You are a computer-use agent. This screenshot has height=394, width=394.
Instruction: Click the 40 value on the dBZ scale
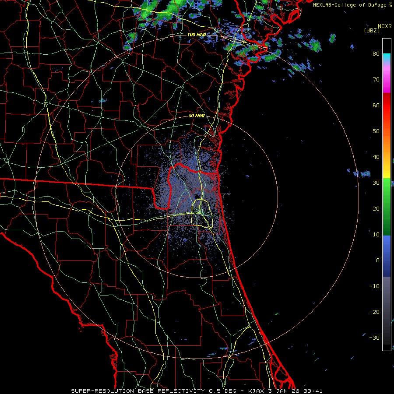[x=376, y=157]
